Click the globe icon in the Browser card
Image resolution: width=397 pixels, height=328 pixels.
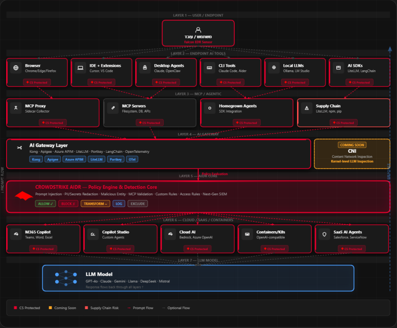[x=16, y=68]
